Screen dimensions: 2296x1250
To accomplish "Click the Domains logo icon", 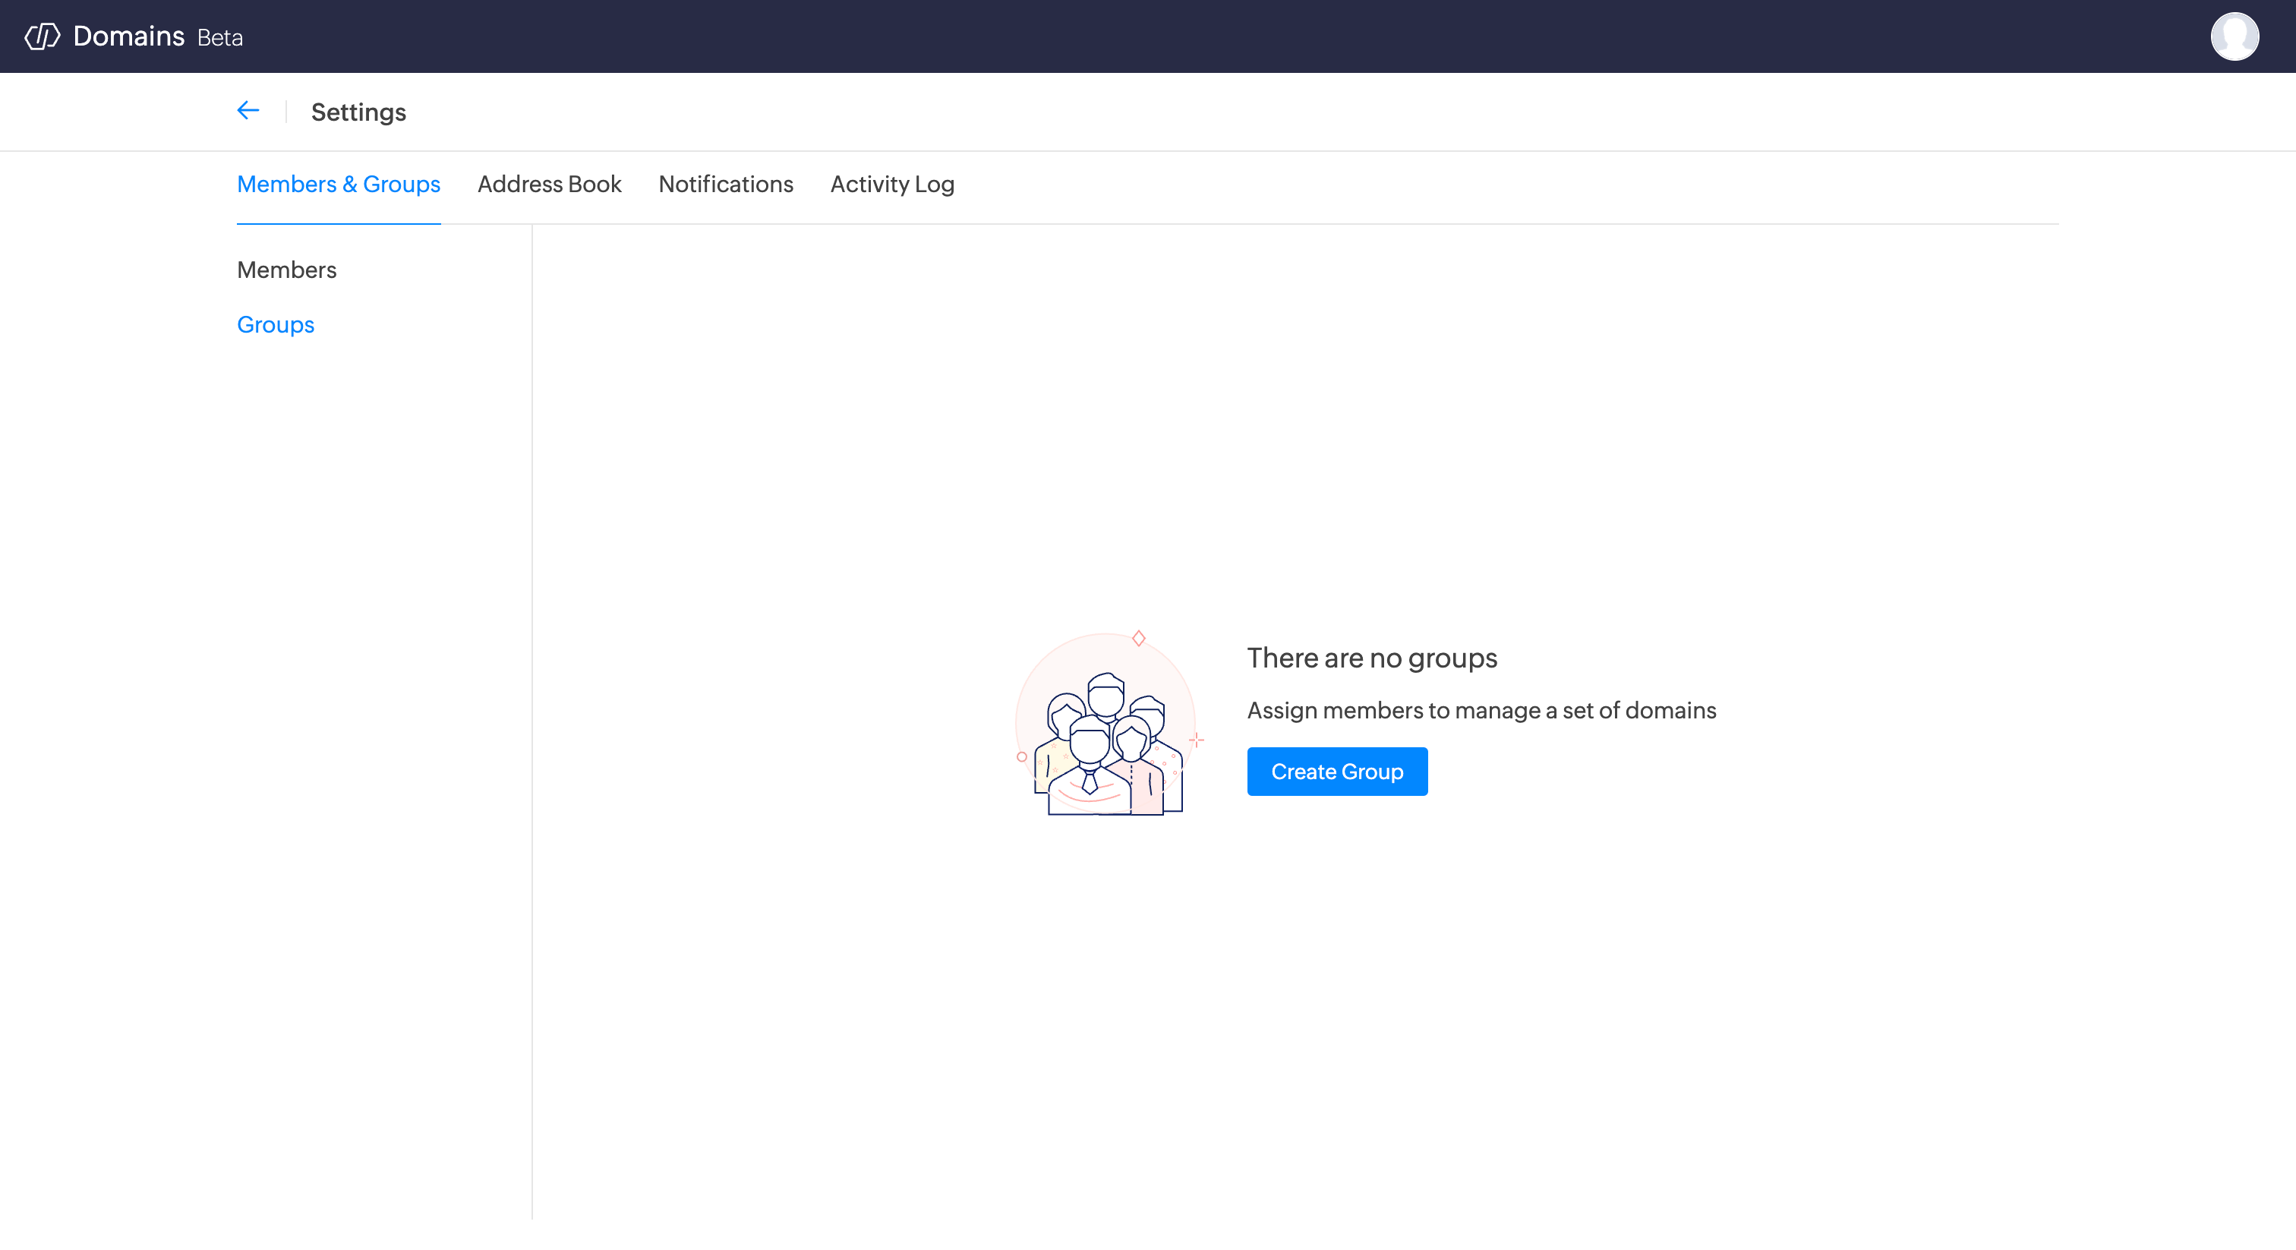I will (x=42, y=36).
